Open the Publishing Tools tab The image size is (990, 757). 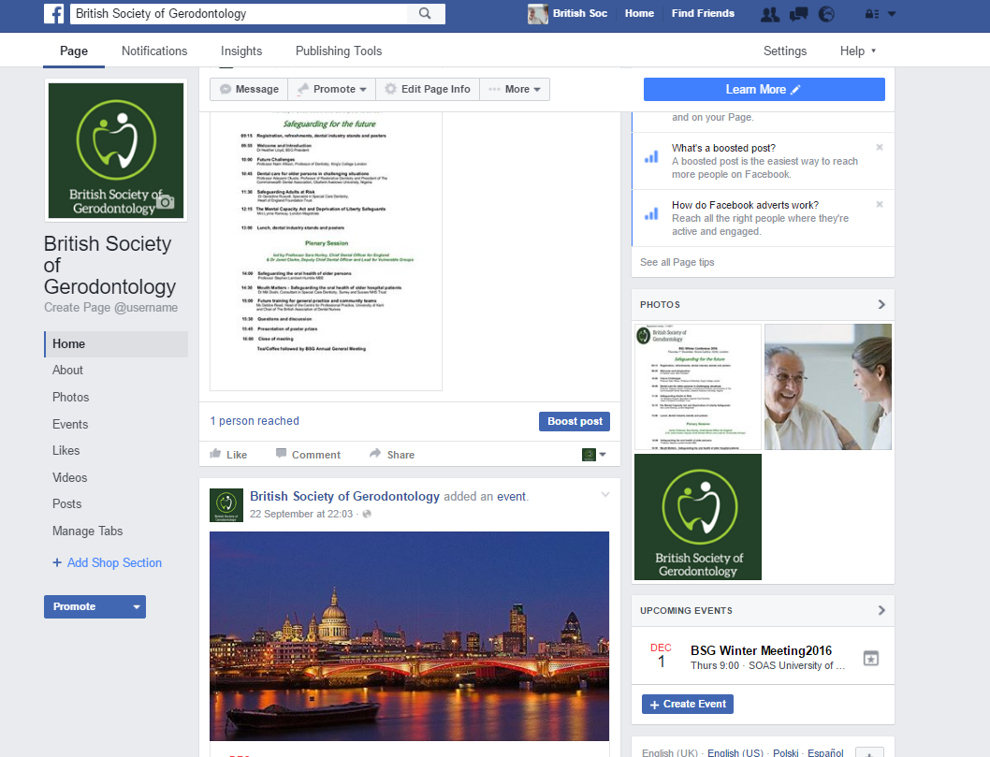[339, 51]
